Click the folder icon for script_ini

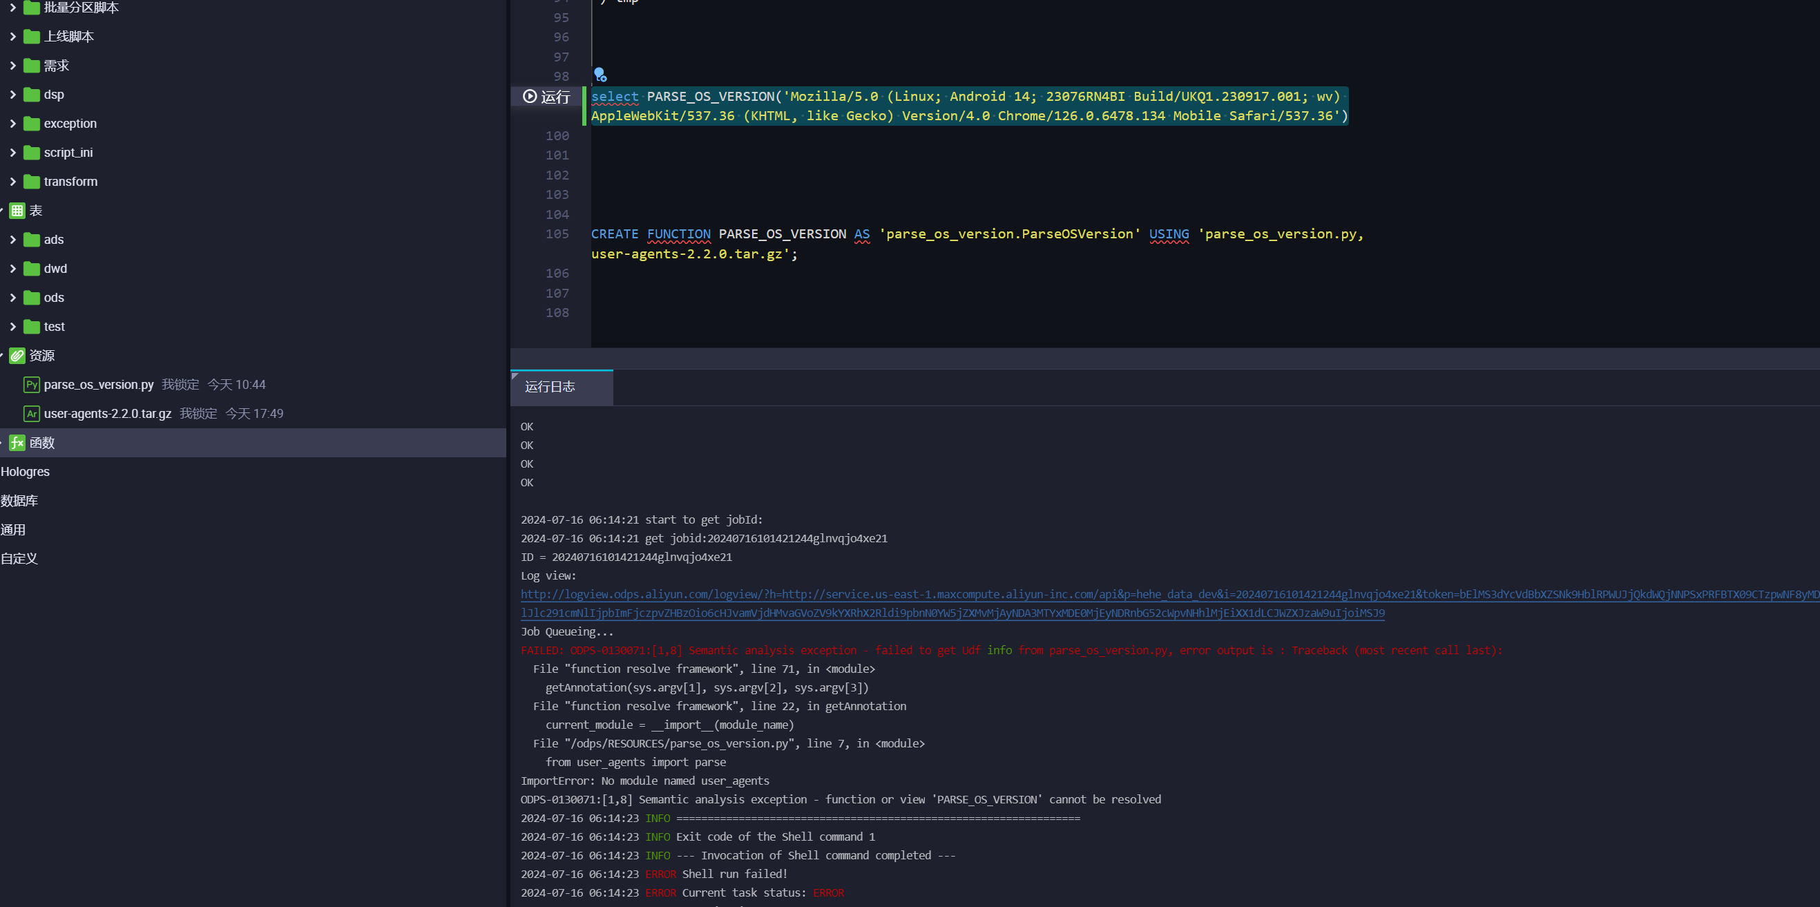[x=31, y=153]
